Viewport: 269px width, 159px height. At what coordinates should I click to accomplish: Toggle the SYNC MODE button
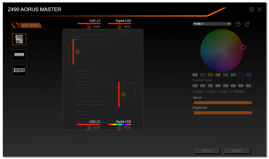pyautogui.click(x=27, y=25)
